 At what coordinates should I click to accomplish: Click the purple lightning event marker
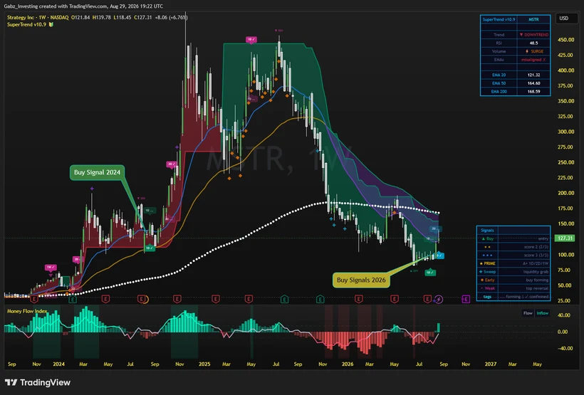[x=439, y=299]
